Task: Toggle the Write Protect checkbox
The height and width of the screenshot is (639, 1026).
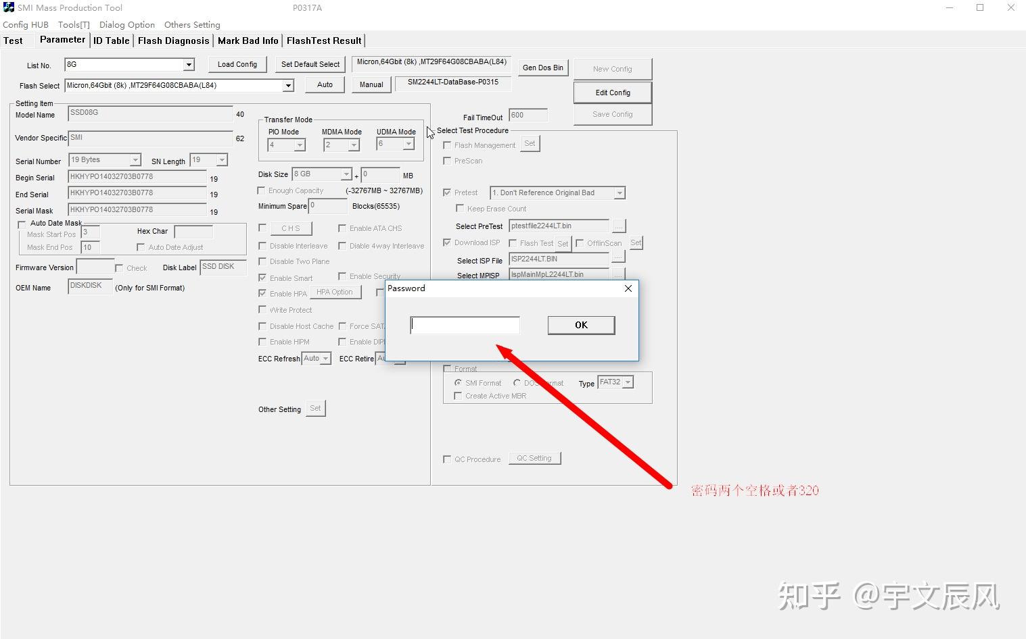Action: [x=262, y=309]
